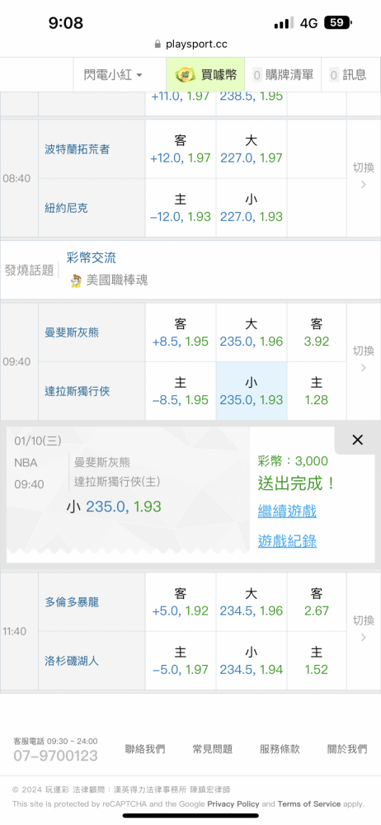Image resolution: width=381 pixels, height=825 pixels.
Task: Open the 閃電小紅 account dropdown
Action: 113,75
